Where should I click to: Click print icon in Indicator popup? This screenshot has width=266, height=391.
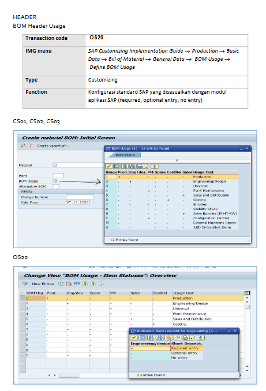coord(185,338)
